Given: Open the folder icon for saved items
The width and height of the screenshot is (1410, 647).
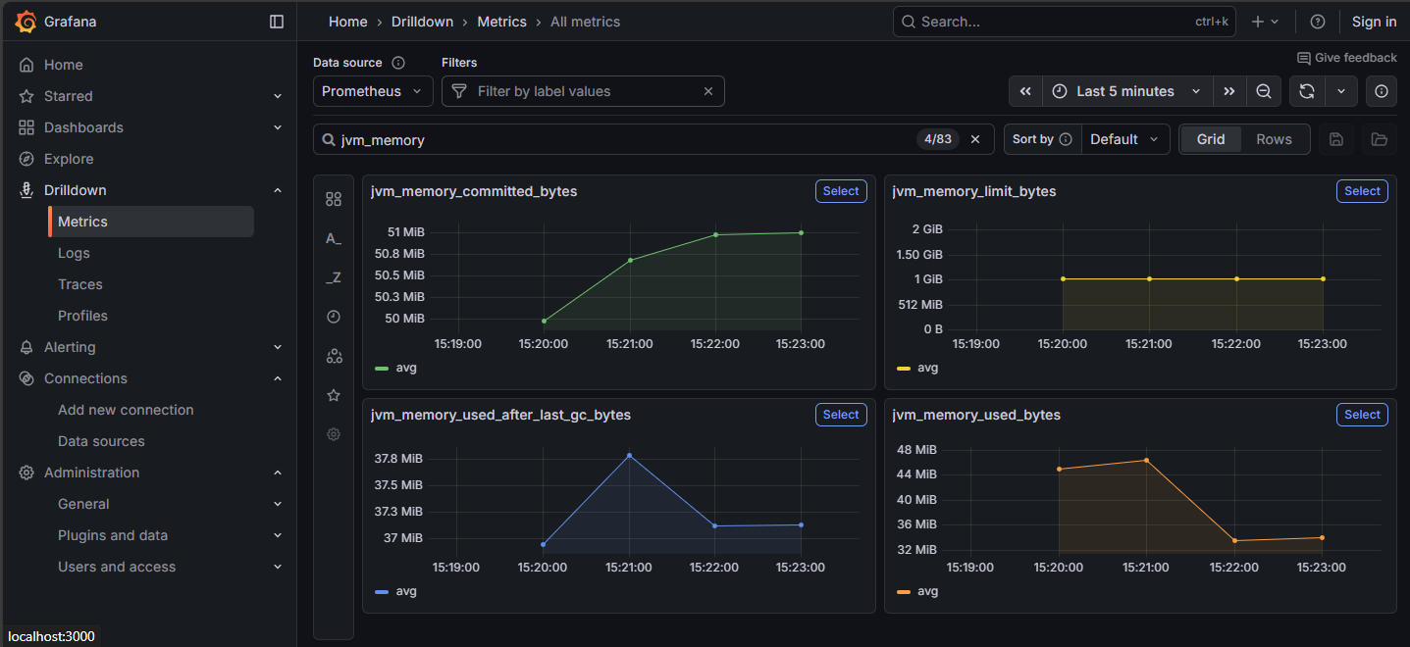Looking at the screenshot, I should [1379, 139].
